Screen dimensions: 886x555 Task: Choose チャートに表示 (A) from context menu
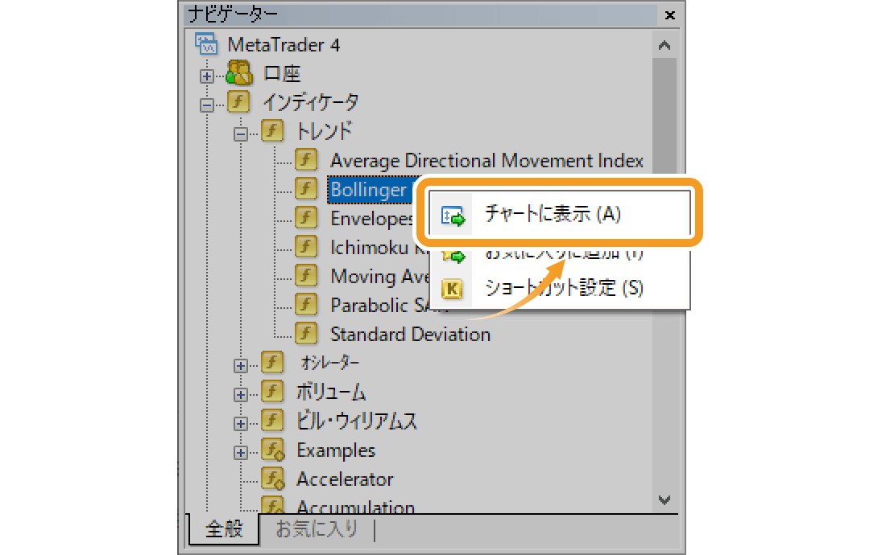(560, 213)
